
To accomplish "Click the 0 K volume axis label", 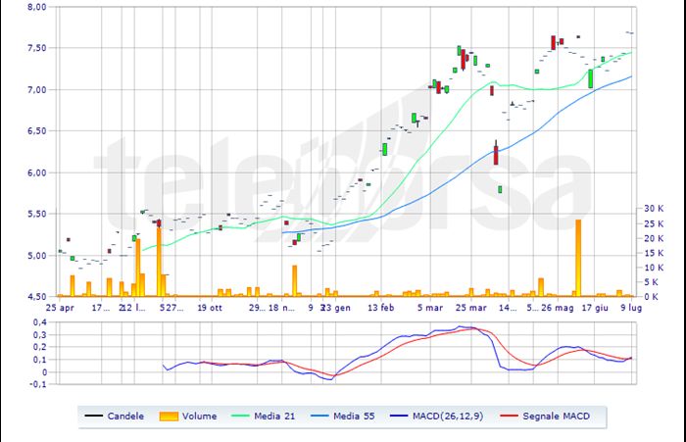I will pyautogui.click(x=652, y=297).
